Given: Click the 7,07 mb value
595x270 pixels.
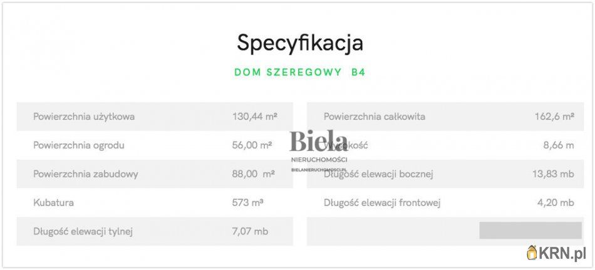Looking at the screenshot, I should (250, 232).
